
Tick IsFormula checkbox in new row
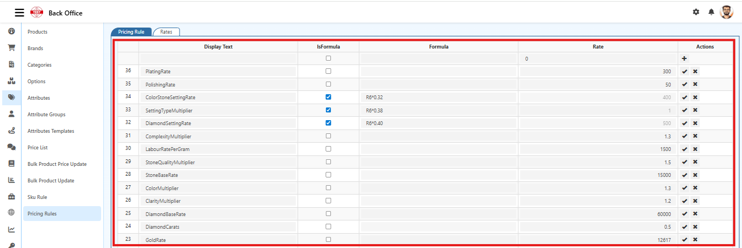[328, 58]
